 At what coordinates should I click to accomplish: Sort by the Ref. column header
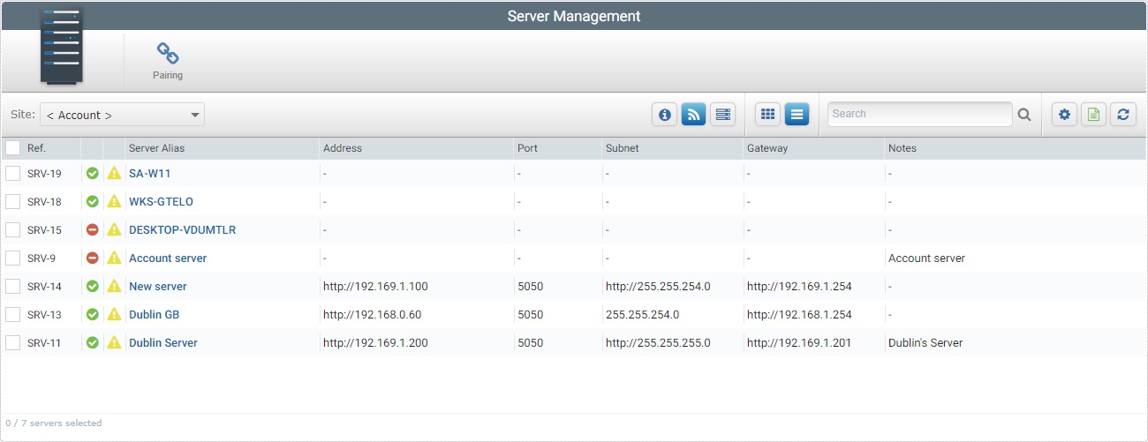[x=36, y=148]
